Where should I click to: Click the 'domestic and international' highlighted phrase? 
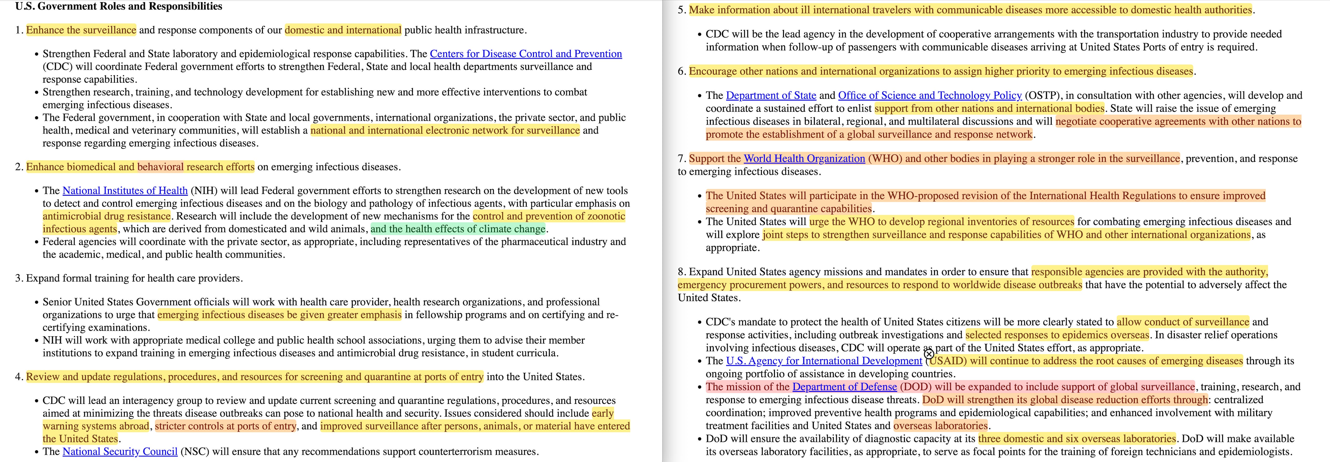tap(343, 30)
